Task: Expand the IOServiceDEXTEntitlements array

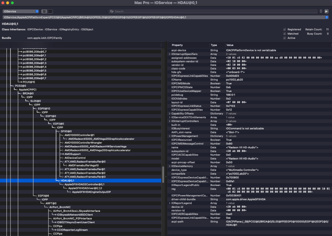Action: 170,118
